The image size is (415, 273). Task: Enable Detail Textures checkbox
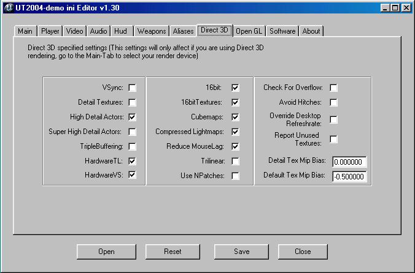[x=132, y=102]
